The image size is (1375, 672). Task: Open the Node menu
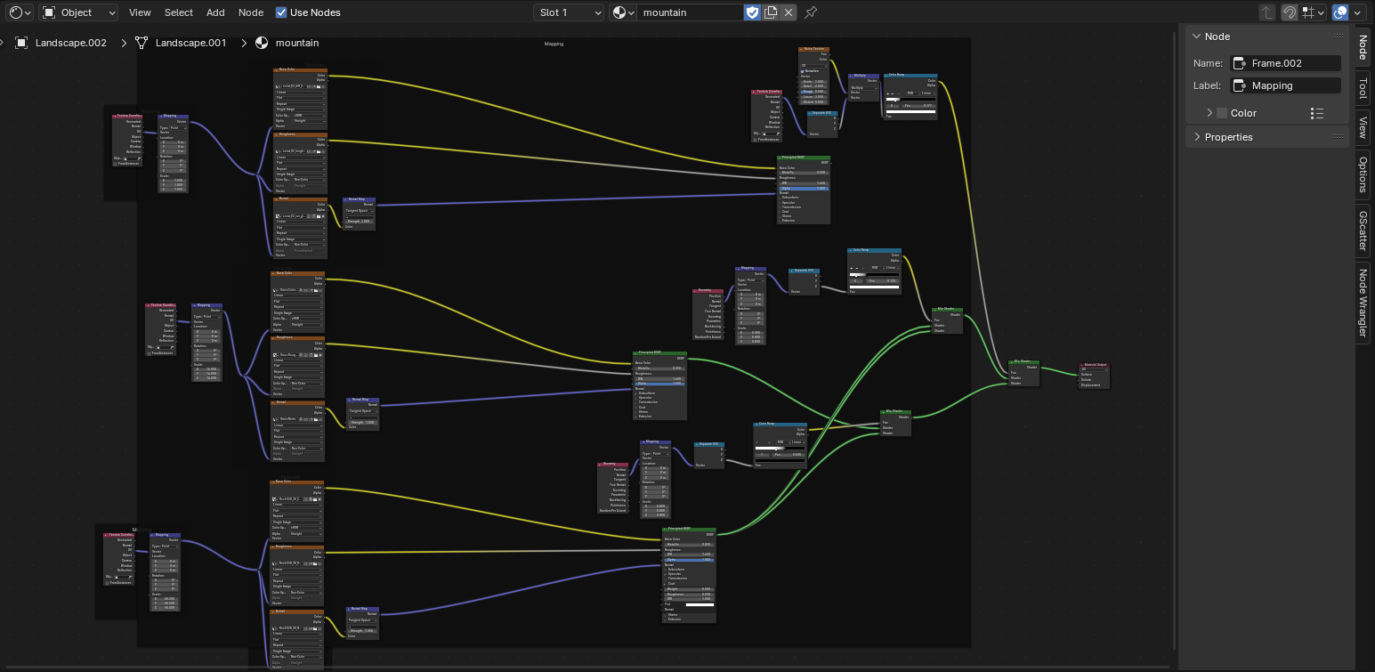[251, 12]
